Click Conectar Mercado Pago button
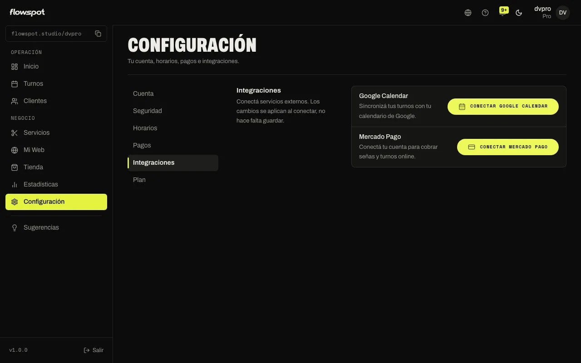 508,147
